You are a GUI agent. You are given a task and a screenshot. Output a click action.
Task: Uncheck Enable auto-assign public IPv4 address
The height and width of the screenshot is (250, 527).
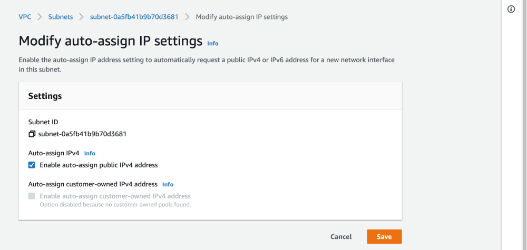pos(32,165)
